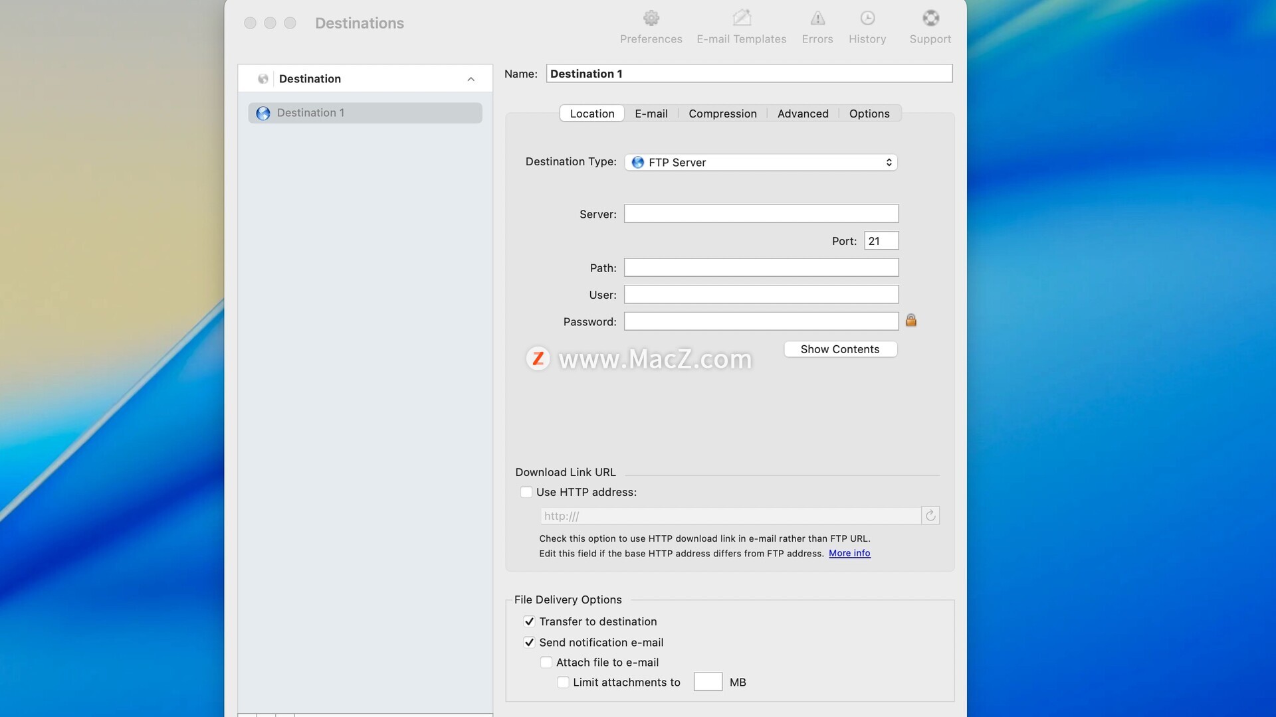Open History clock icon
1276x717 pixels.
(x=867, y=19)
